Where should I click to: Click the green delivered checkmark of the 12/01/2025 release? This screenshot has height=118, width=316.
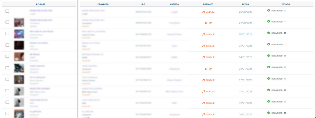pyautogui.click(x=268, y=102)
